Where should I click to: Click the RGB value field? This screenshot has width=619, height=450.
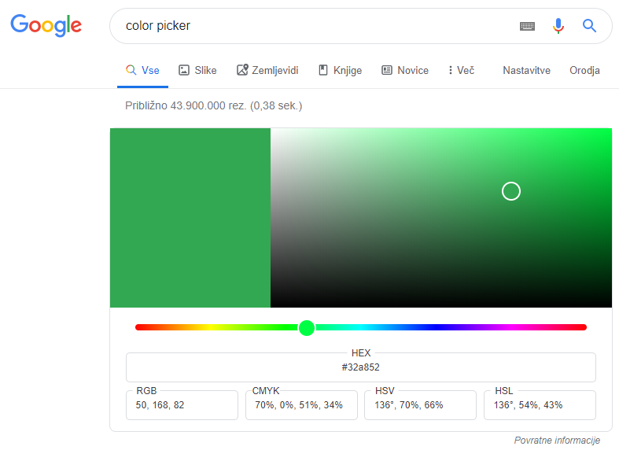[182, 405]
